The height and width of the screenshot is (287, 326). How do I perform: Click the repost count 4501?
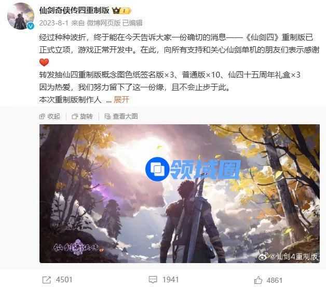64,280
